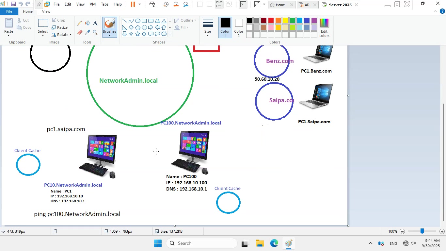The width and height of the screenshot is (446, 251).
Task: Switch to the AD virtual machine tab
Action: (307, 5)
